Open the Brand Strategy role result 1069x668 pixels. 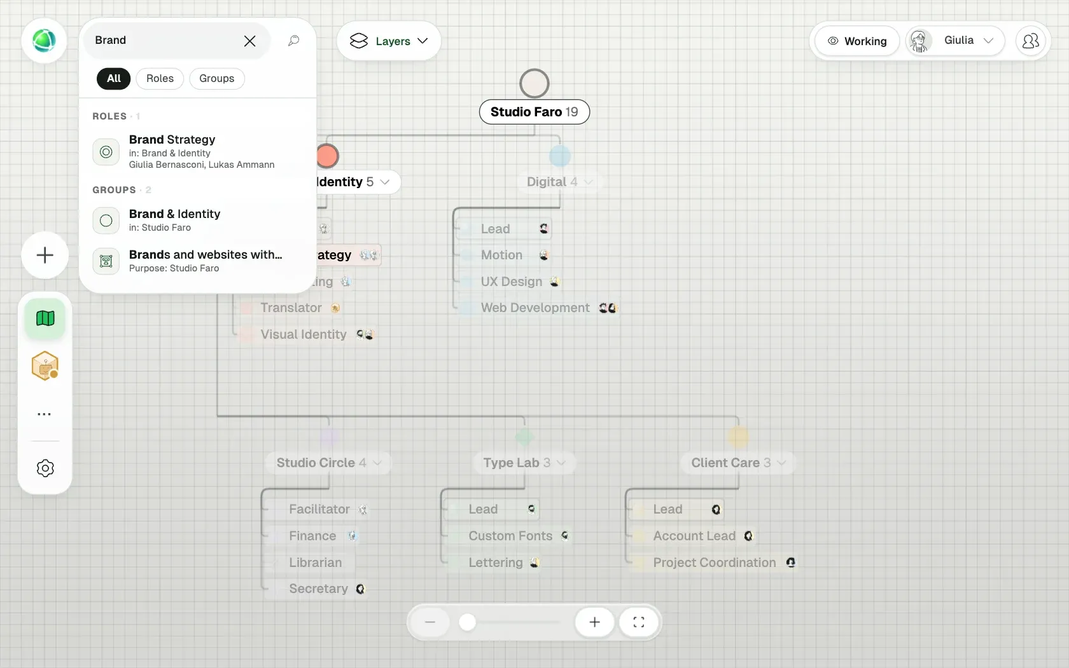click(198, 152)
